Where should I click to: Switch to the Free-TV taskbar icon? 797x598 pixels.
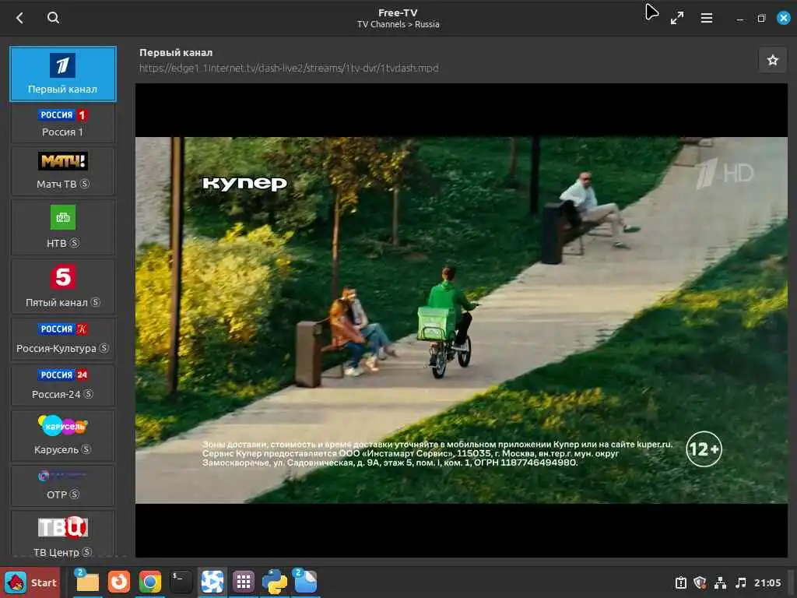(x=212, y=582)
